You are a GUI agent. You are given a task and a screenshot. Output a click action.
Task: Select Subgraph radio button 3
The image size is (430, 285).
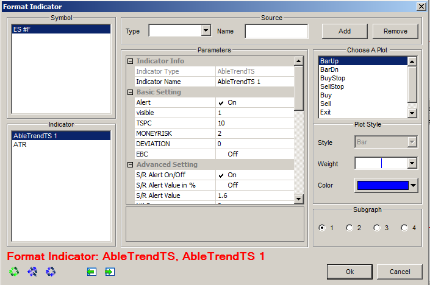tap(377, 228)
